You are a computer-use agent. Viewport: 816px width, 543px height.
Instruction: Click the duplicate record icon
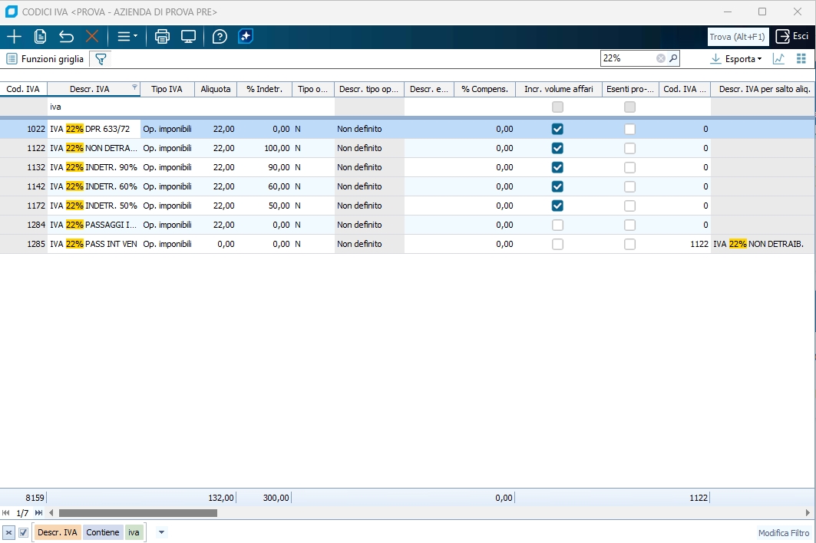coord(41,36)
